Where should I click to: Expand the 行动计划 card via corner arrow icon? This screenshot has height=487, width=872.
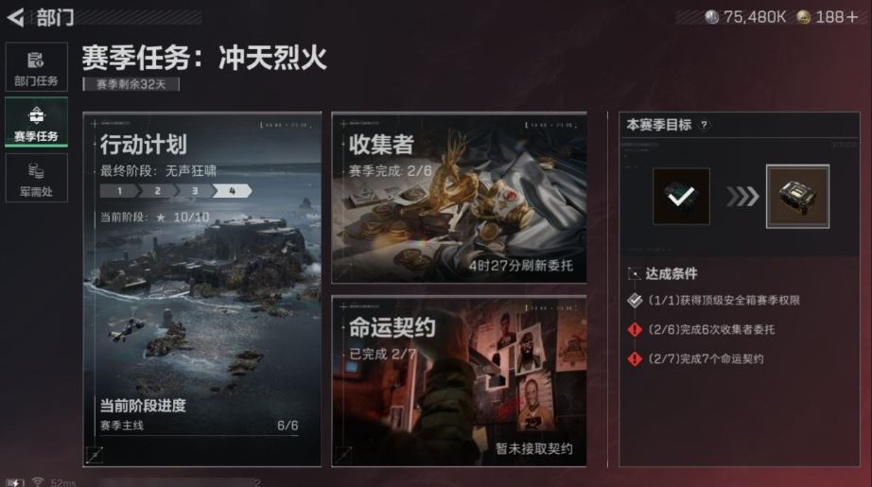(x=95, y=455)
